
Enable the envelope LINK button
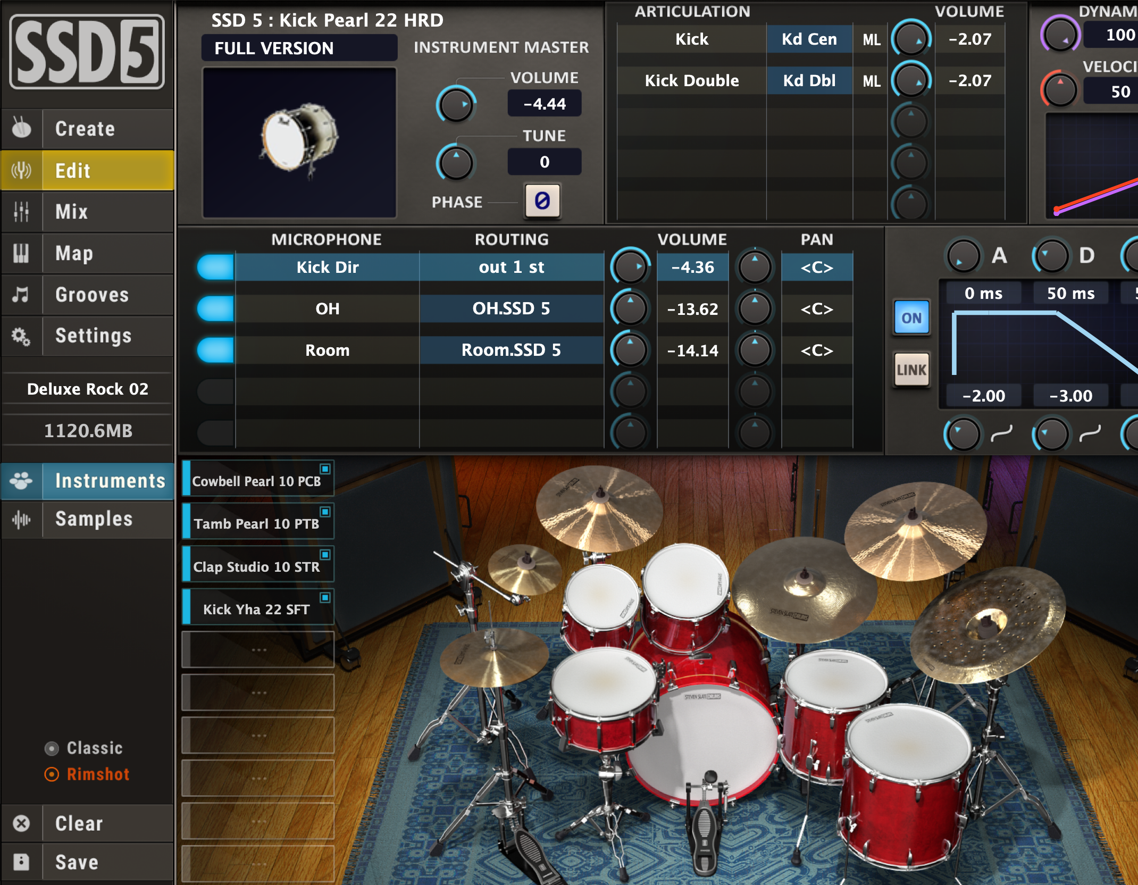(911, 369)
